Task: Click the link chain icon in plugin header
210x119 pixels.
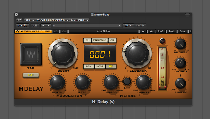Action: pyautogui.click(x=19, y=20)
